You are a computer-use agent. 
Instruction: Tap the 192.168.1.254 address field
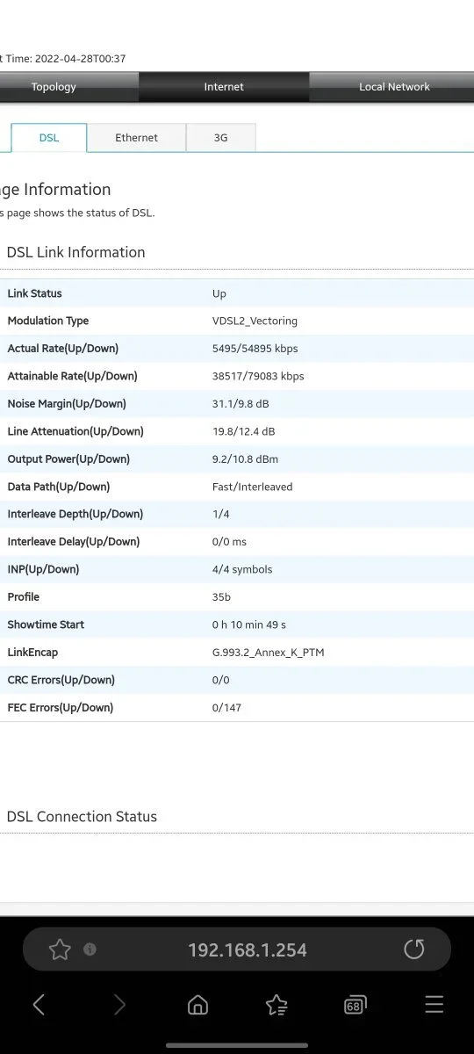[247, 949]
